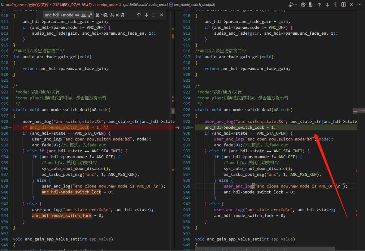The height and width of the screenshot is (251, 365).
Task: Open the run and debug dropdown arrow
Action: [296, 5]
